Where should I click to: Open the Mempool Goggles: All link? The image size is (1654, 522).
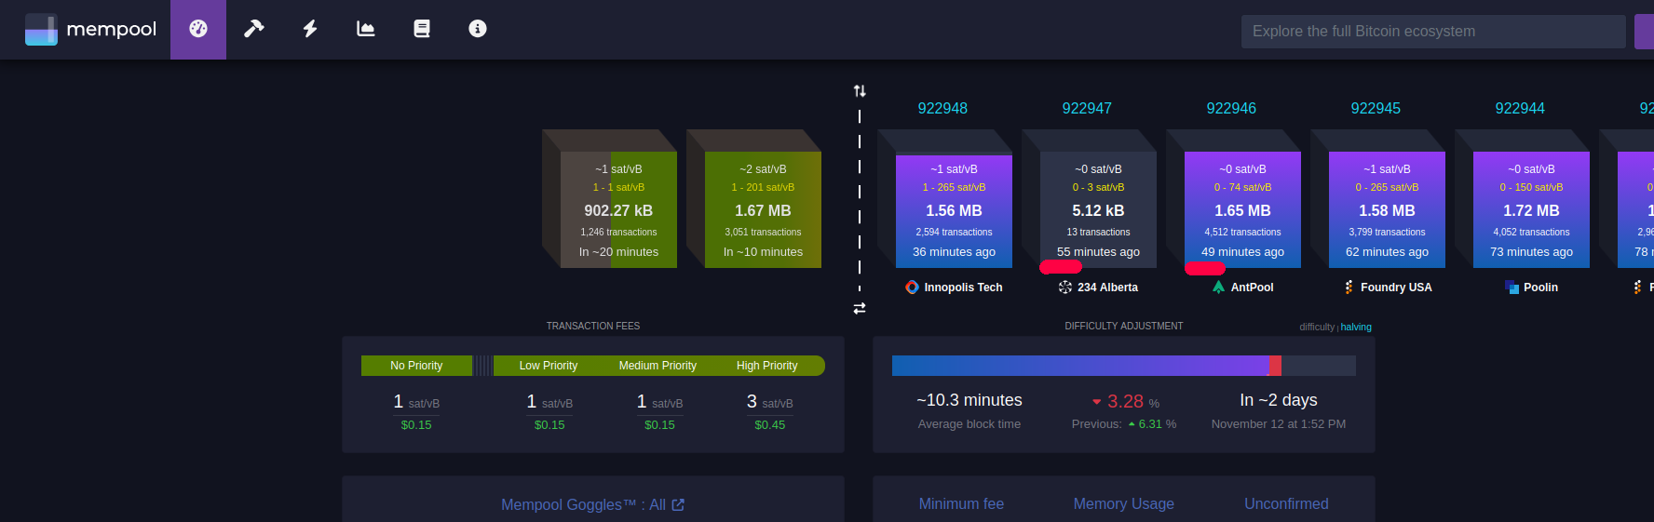tap(583, 504)
